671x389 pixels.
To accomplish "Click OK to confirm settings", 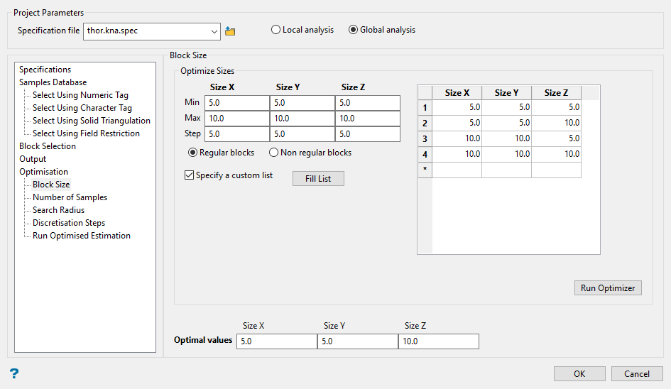I will pos(579,374).
